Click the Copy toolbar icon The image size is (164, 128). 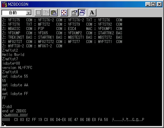(46, 13)
